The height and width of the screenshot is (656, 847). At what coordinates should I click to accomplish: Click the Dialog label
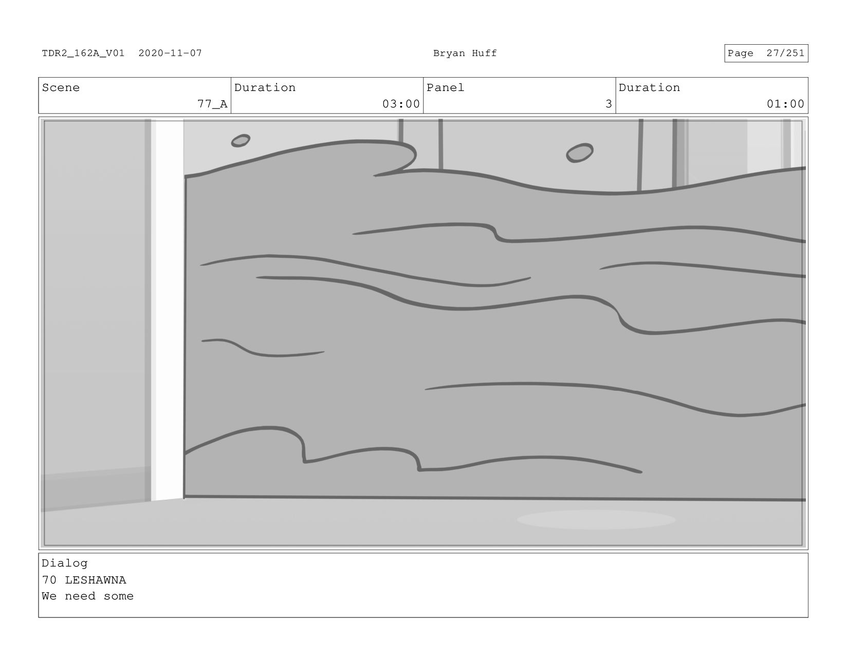pos(65,563)
